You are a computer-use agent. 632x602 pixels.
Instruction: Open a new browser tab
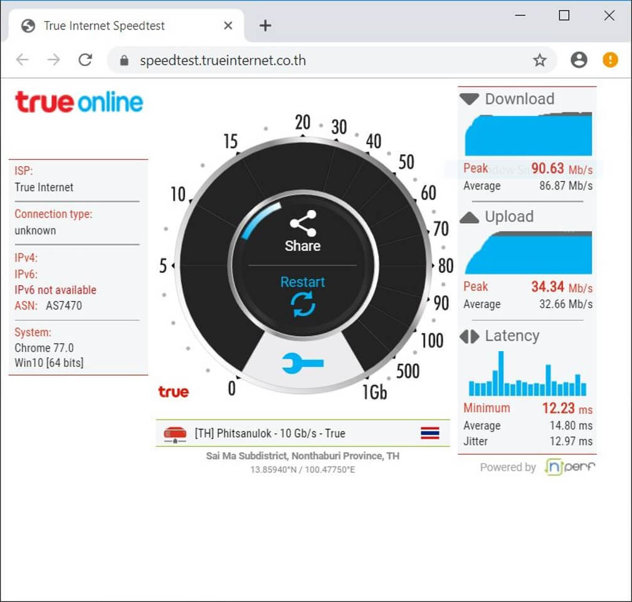click(x=265, y=26)
